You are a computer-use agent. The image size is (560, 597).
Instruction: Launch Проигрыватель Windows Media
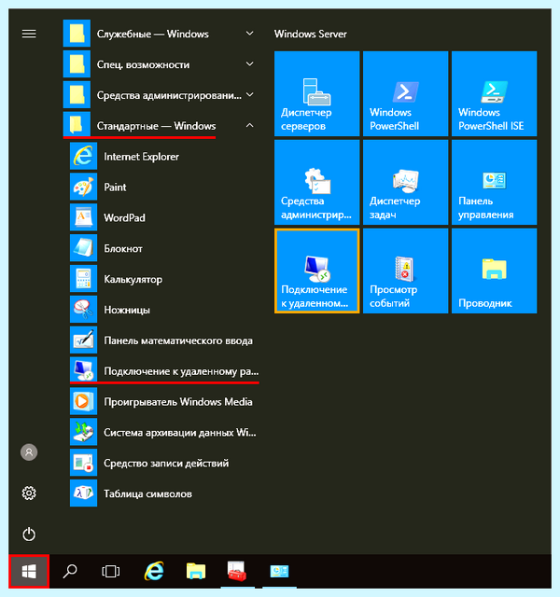tap(164, 402)
